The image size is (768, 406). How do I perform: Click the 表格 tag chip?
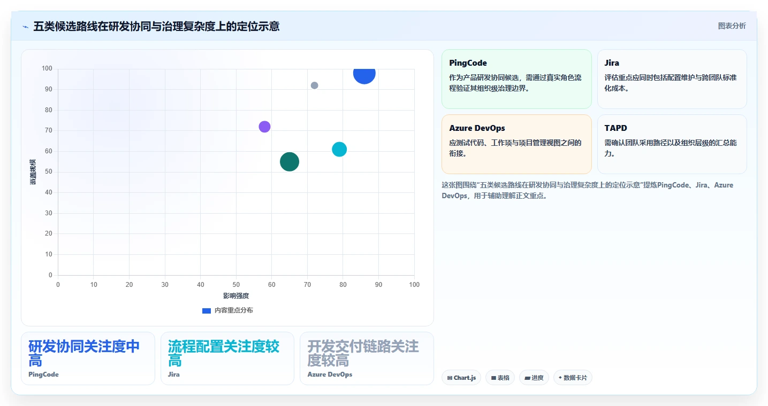[500, 378]
